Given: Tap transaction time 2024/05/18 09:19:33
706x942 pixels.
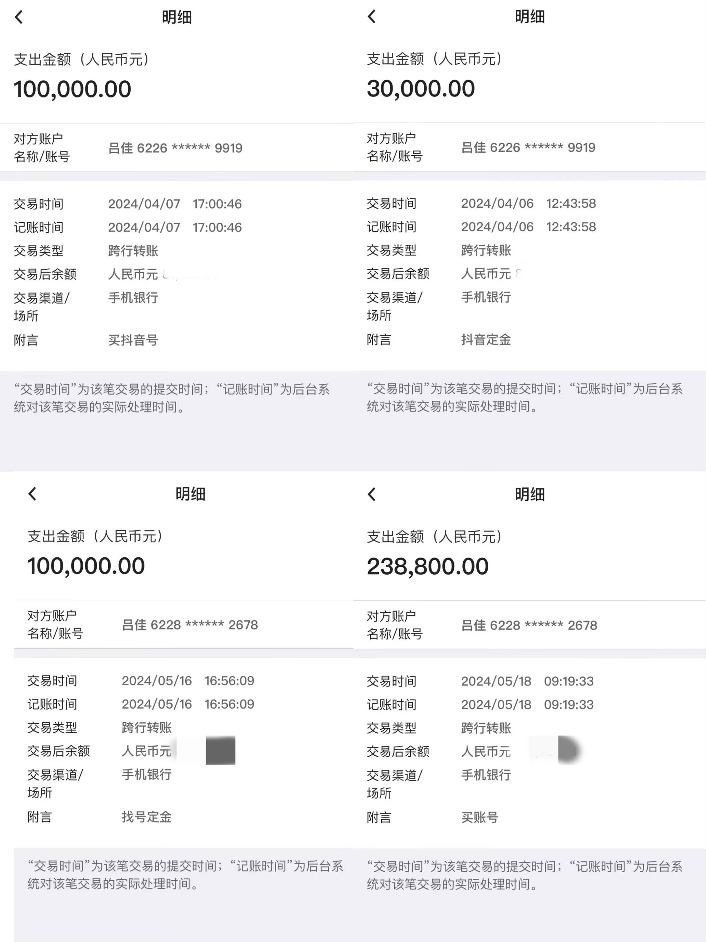Looking at the screenshot, I should (x=527, y=681).
